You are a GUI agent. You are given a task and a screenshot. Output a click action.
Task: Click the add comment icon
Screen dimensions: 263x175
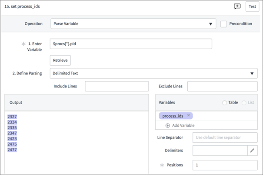(237, 7)
